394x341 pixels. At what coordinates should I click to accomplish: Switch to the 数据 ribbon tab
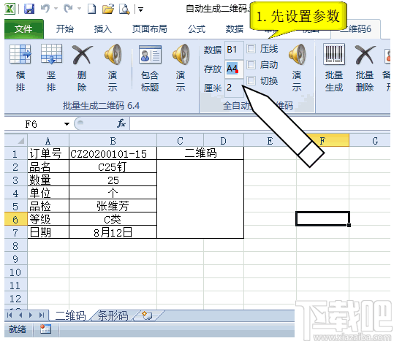[235, 29]
